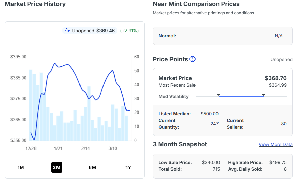
Task: Select the 3M time range button
Action: [x=56, y=167]
